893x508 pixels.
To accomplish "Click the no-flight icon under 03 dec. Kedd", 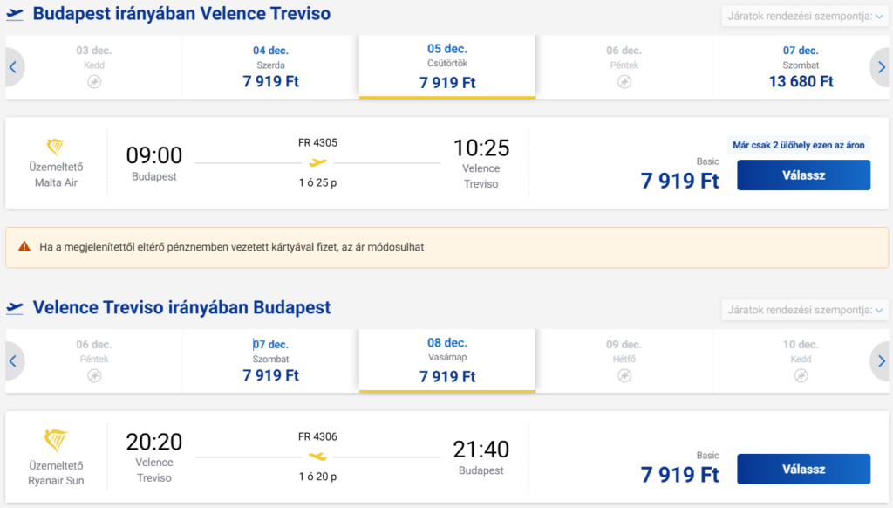I will point(94,82).
